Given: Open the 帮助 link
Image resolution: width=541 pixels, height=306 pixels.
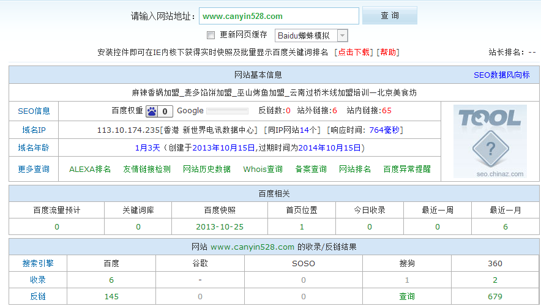Looking at the screenshot, I should (x=388, y=53).
